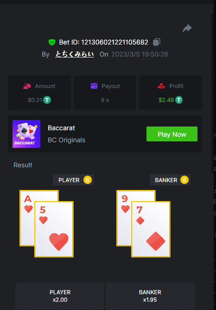
Task: Open the とちくみらい user profile link
Action: [x=75, y=54]
